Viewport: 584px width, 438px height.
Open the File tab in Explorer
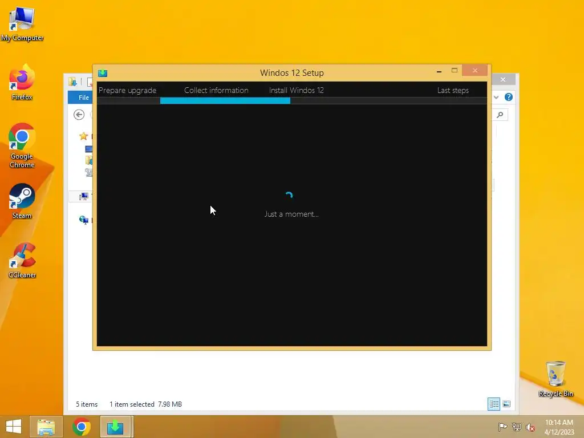coord(83,97)
